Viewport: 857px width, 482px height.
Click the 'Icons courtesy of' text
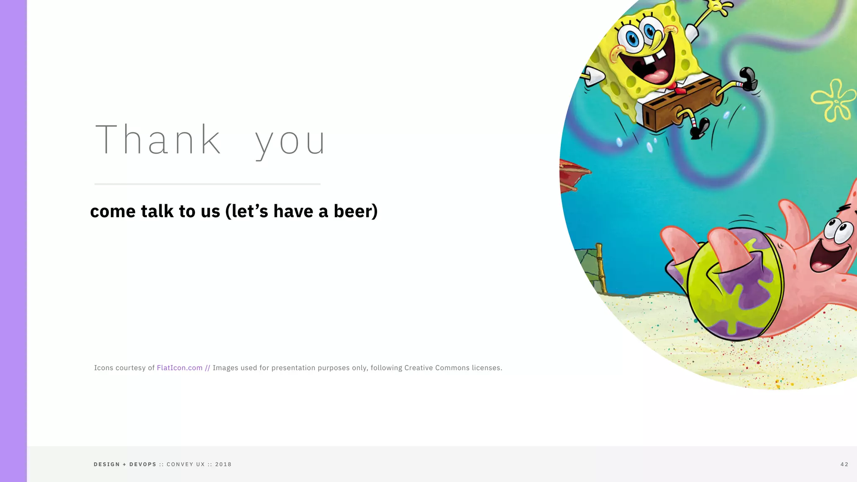(x=124, y=368)
